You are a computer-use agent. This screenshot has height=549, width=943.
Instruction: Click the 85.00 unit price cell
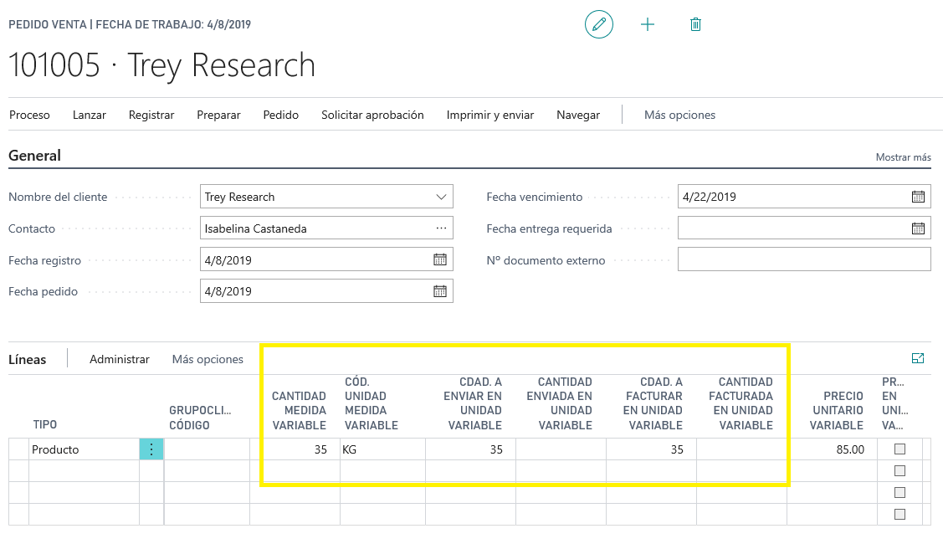point(832,449)
